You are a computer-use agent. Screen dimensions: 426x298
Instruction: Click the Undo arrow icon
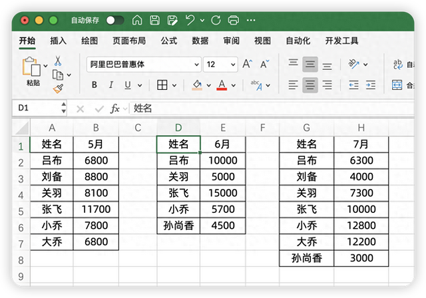pos(191,21)
